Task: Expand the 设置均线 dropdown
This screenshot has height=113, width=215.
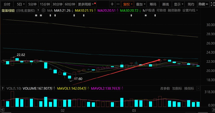Action: coord(190,10)
